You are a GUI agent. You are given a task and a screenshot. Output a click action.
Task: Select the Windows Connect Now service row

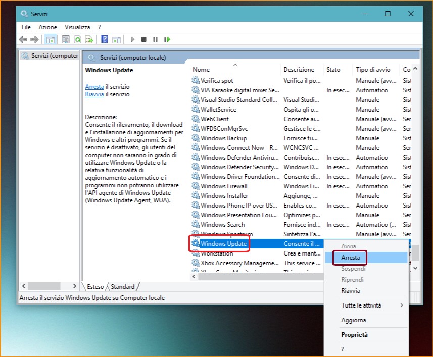click(301, 147)
